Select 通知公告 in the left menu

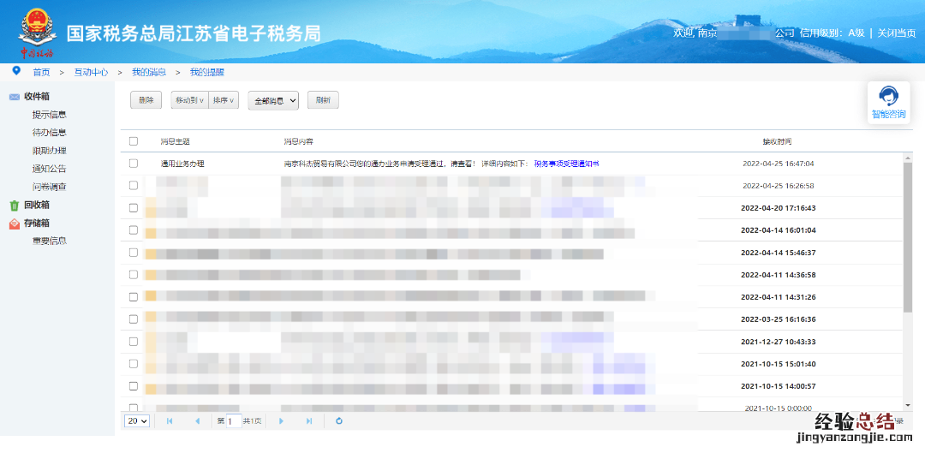pos(49,169)
